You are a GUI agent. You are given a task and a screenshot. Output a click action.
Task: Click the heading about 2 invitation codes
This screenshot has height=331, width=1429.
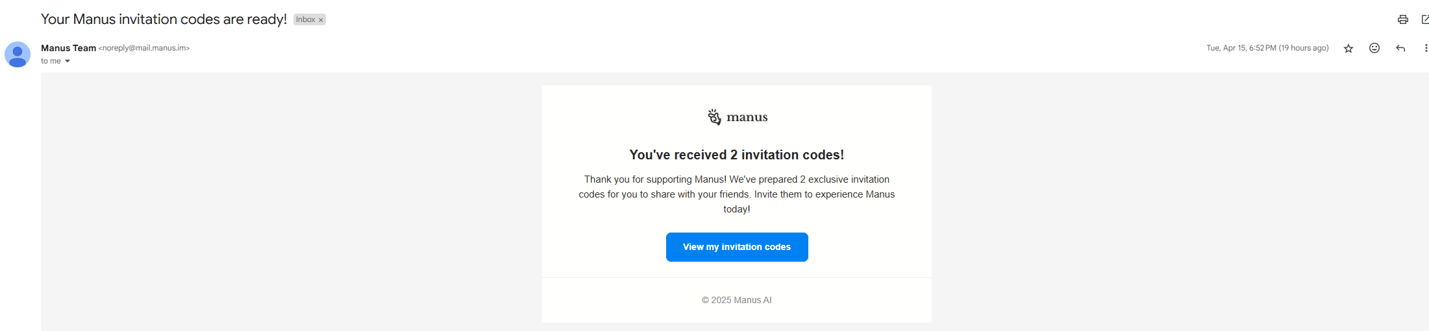tap(737, 155)
